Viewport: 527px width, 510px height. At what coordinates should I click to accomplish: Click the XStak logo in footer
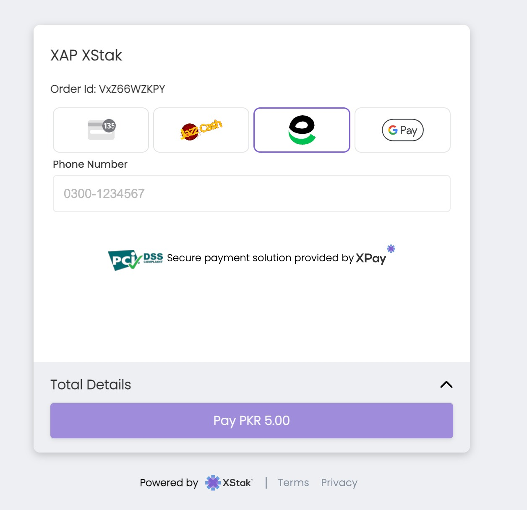click(x=229, y=483)
